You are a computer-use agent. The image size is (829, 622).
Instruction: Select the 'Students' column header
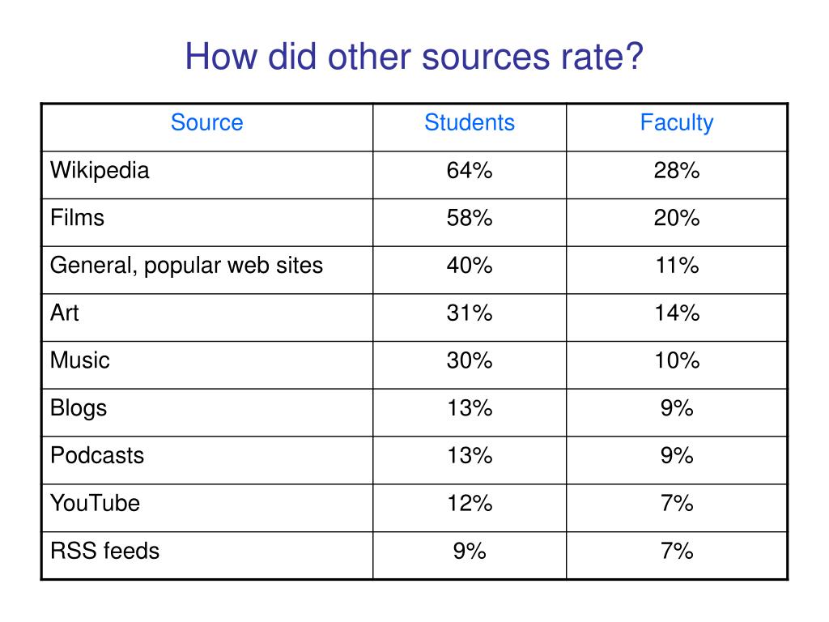click(470, 123)
